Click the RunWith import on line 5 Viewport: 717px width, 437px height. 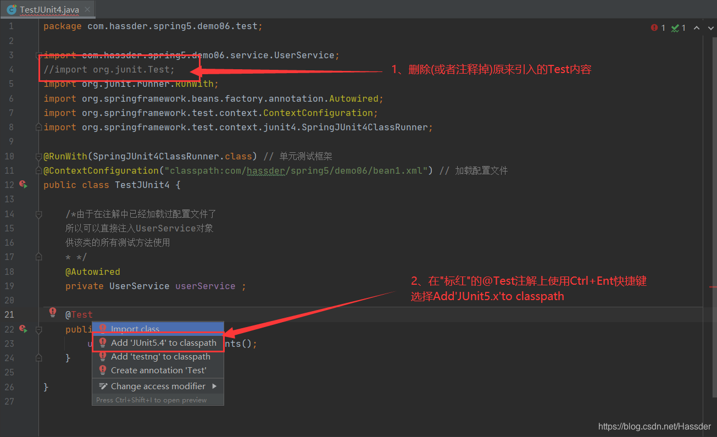(131, 84)
